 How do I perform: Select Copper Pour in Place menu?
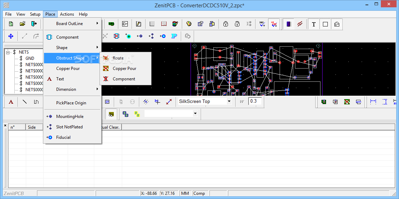[x=73, y=69]
